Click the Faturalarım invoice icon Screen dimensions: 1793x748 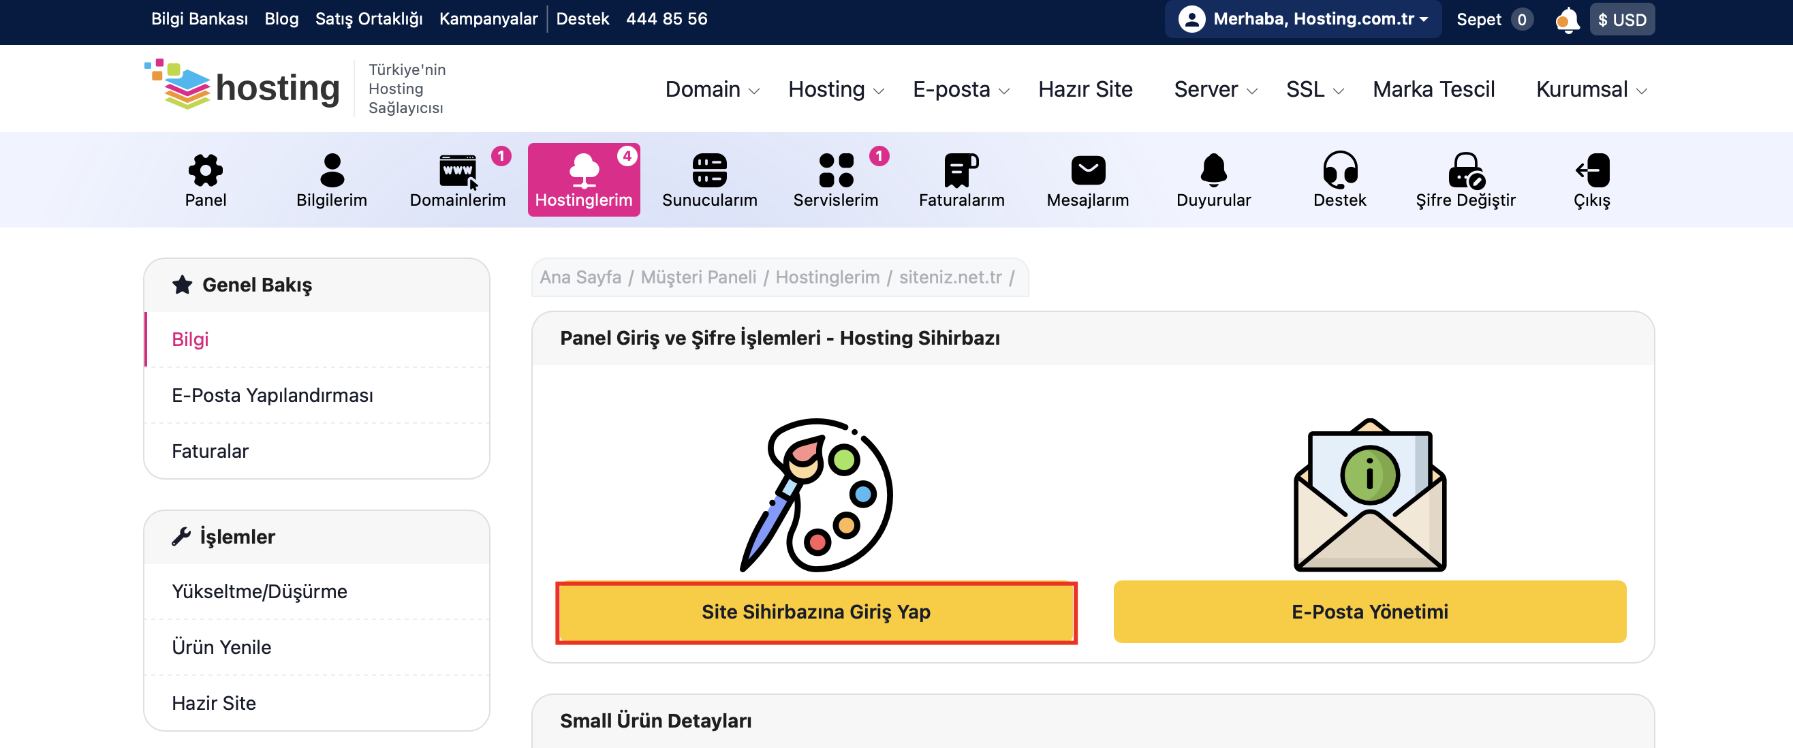point(961,170)
